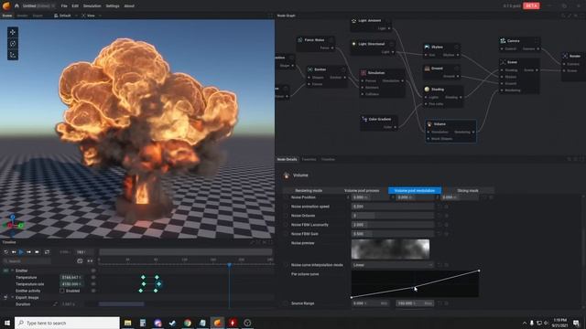Click the Simulation node icon in graph

click(x=364, y=73)
